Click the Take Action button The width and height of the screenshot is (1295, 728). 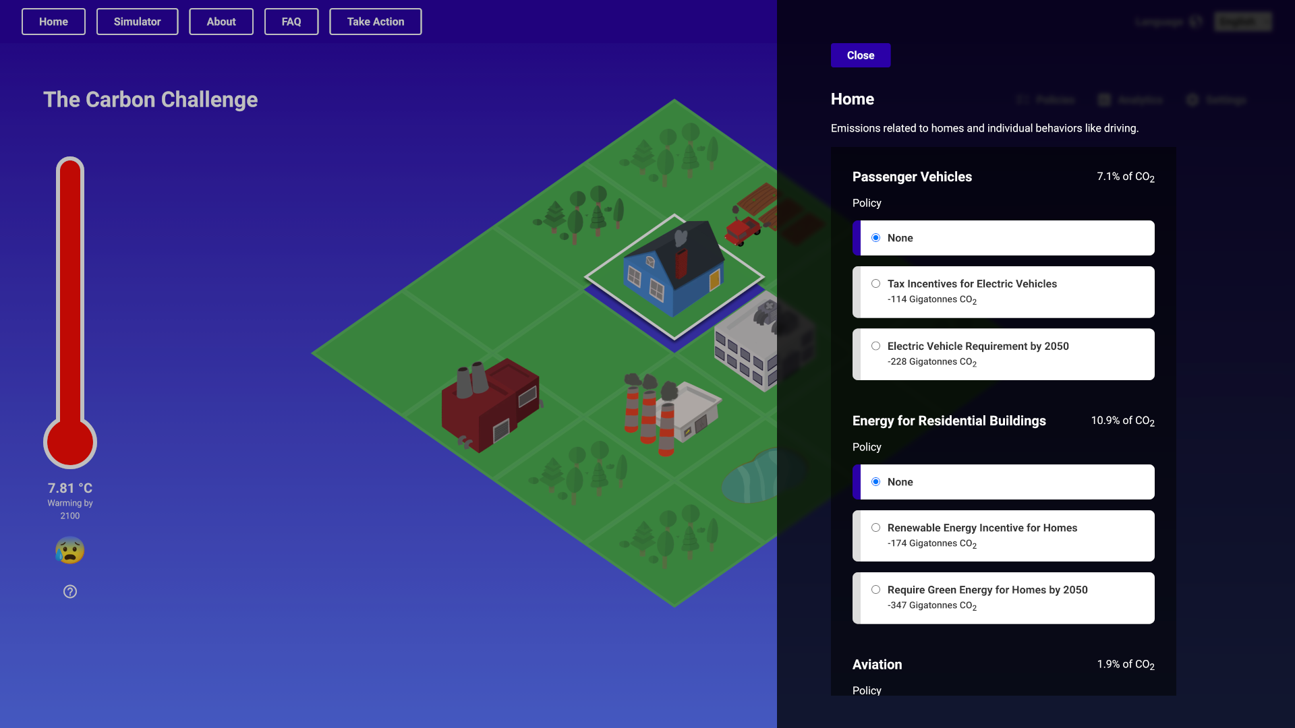pyautogui.click(x=376, y=22)
